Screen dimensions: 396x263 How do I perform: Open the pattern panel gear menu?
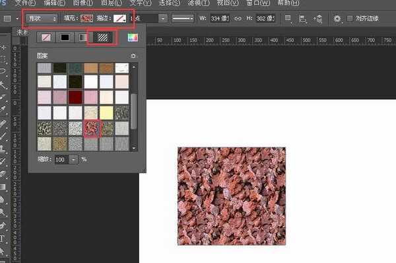133,56
